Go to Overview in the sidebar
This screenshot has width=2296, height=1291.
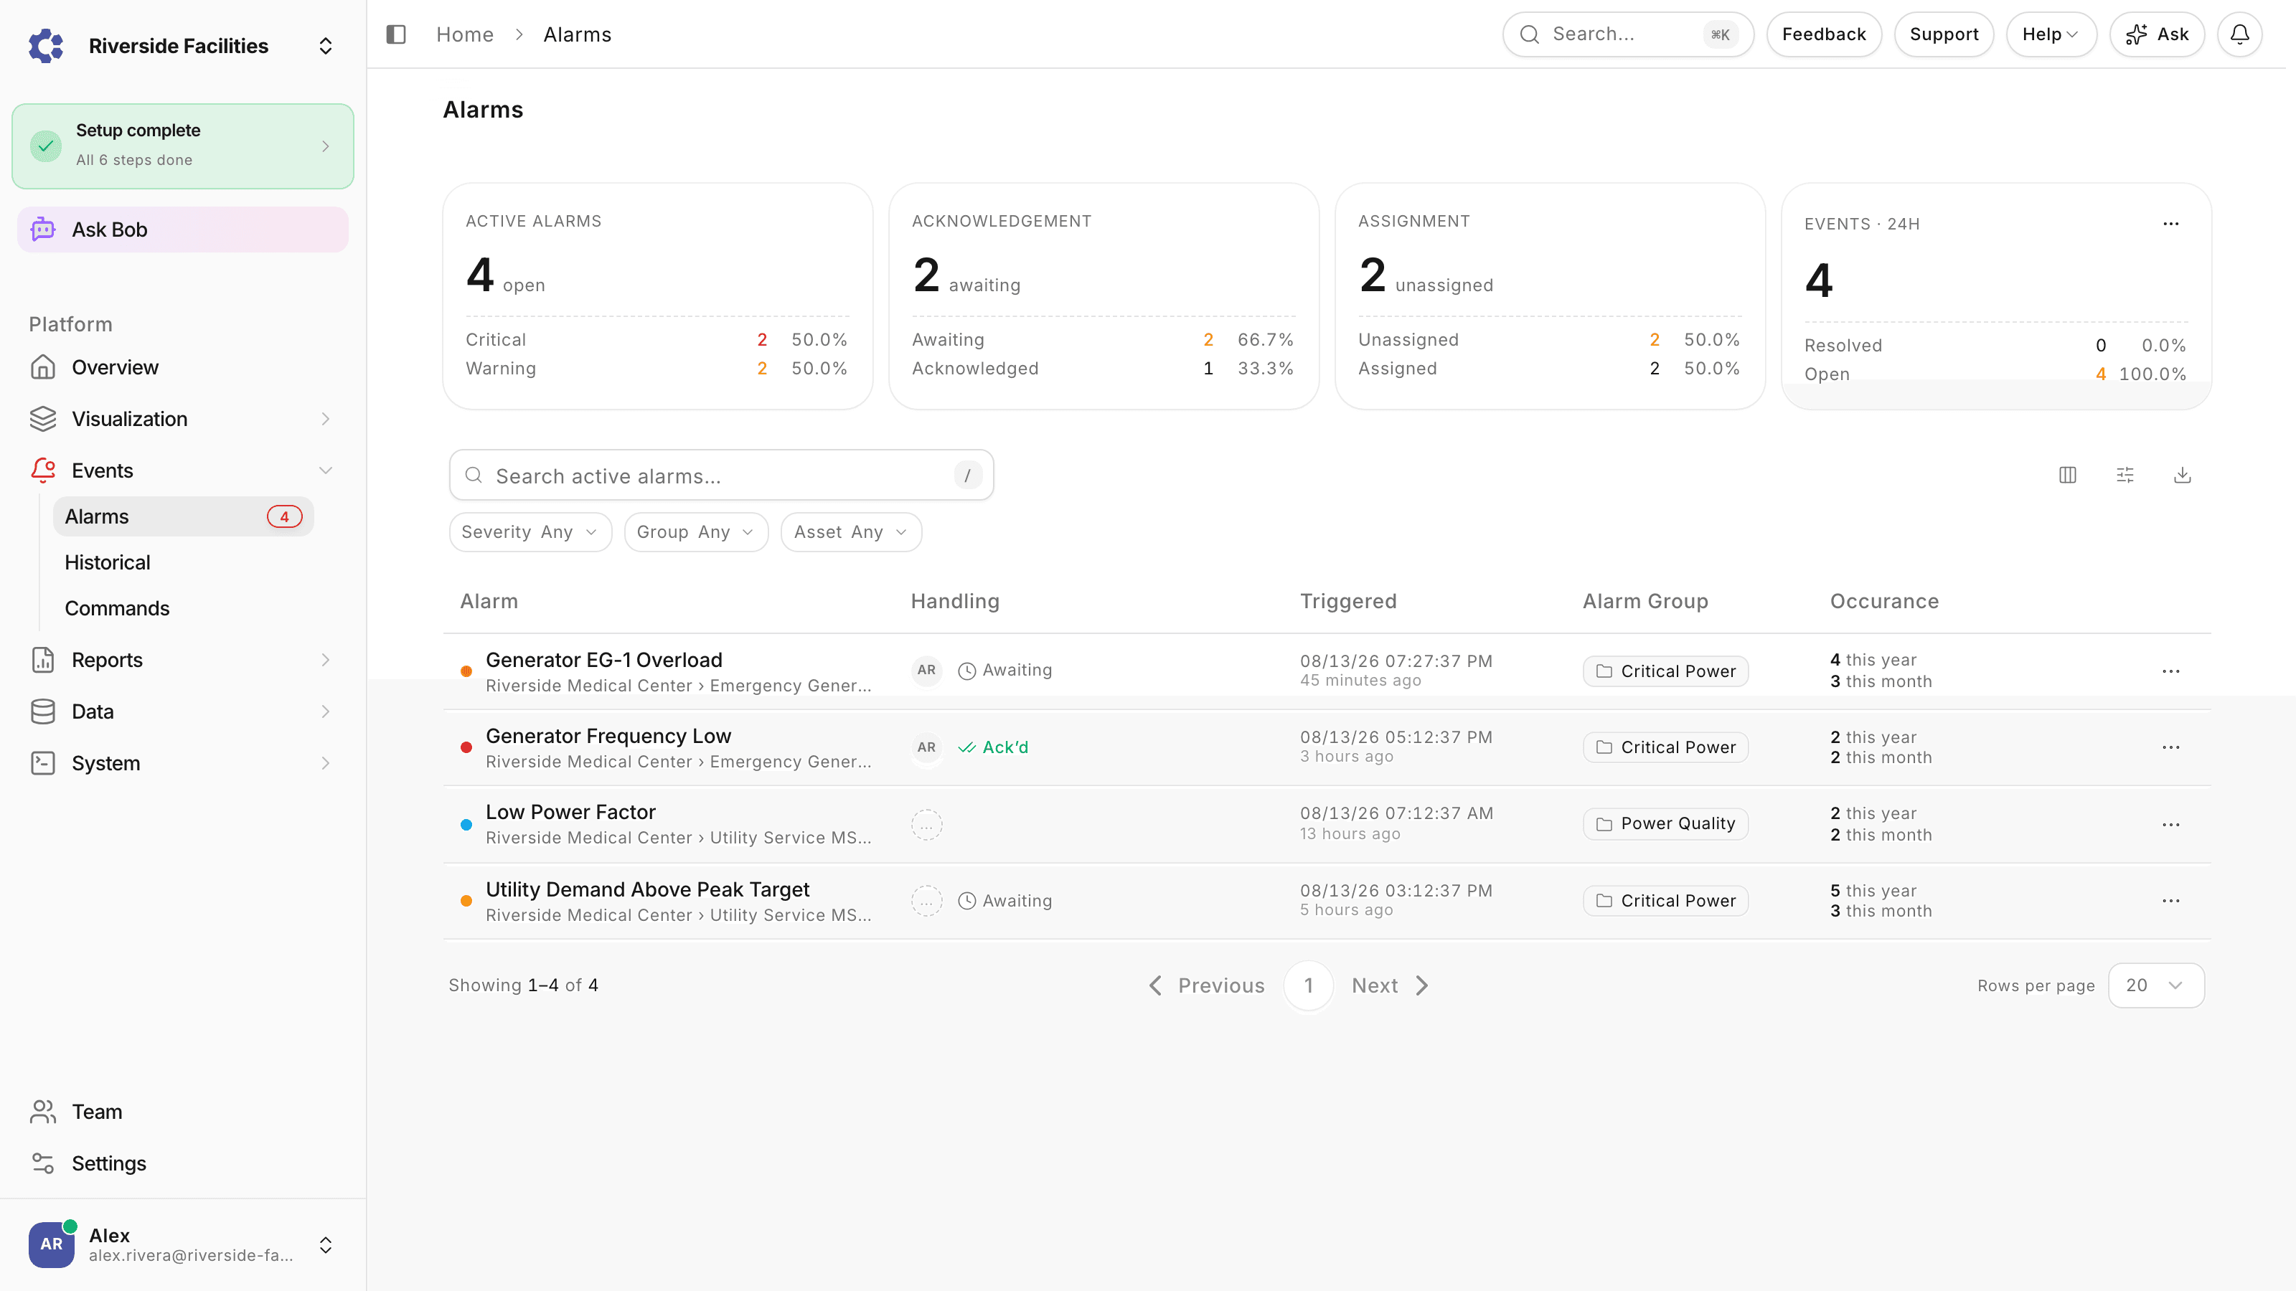click(x=183, y=367)
